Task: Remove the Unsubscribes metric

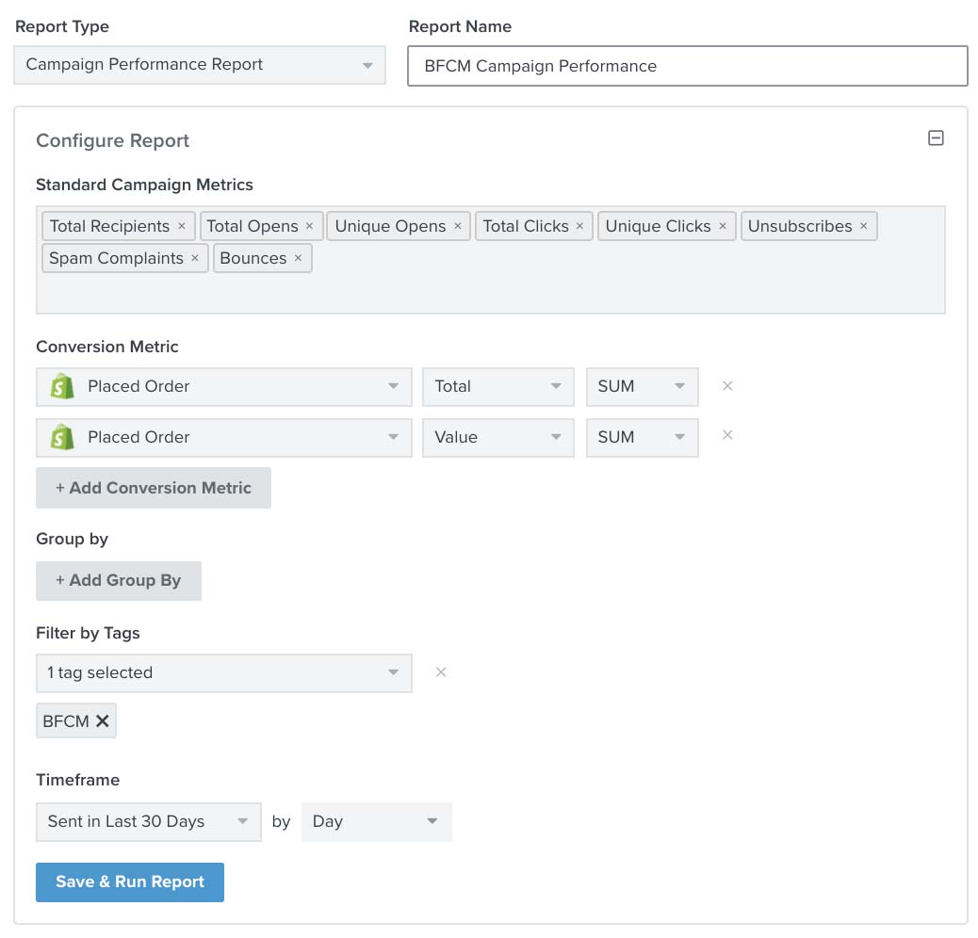Action: click(862, 226)
